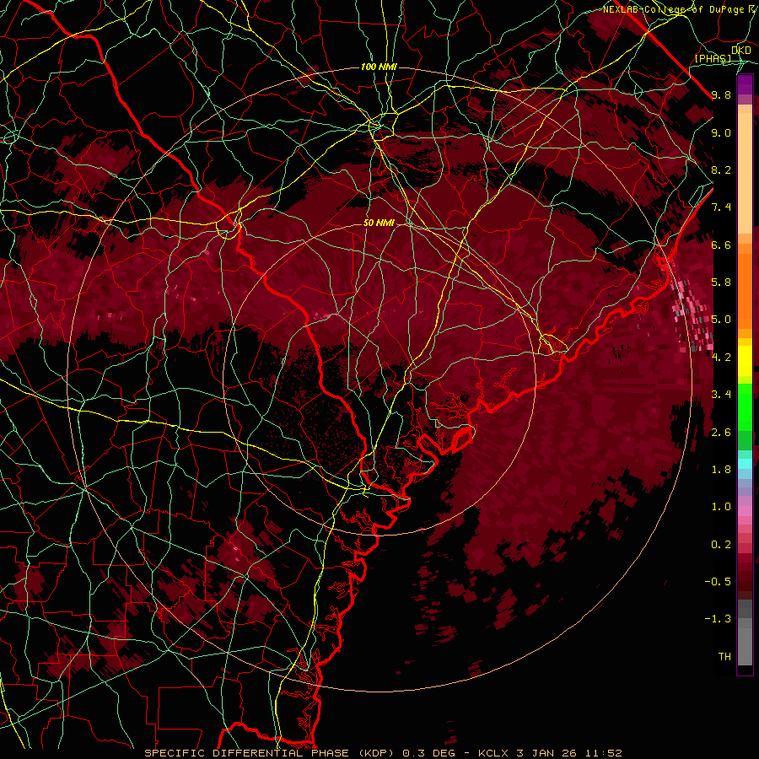759x759 pixels.
Task: Click the -0.5 scale value
Action: point(718,582)
